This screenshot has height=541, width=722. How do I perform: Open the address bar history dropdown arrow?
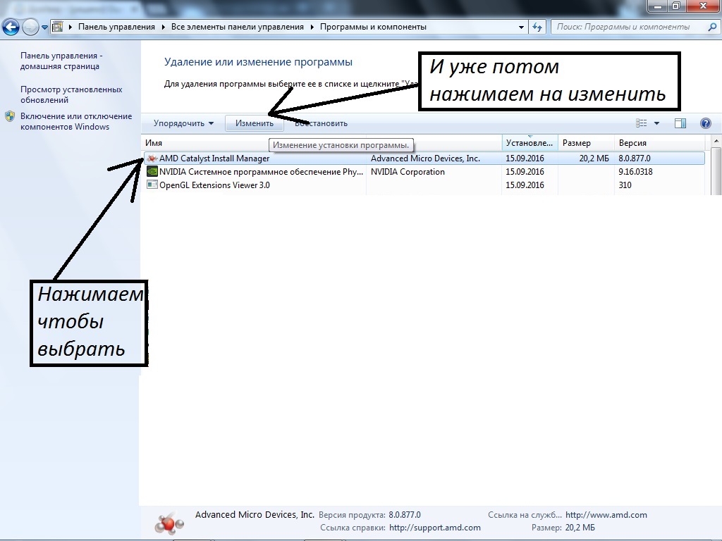tap(522, 27)
